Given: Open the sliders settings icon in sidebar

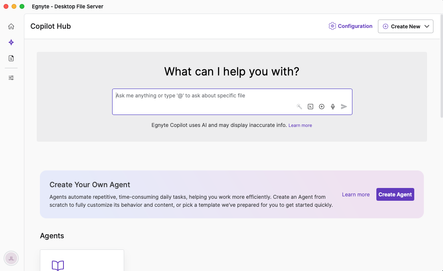Looking at the screenshot, I should coord(11,78).
